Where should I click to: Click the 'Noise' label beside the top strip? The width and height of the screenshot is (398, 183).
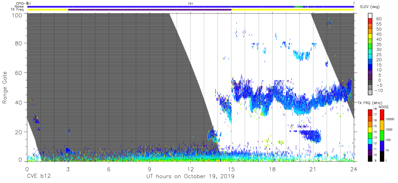pos(20,6)
